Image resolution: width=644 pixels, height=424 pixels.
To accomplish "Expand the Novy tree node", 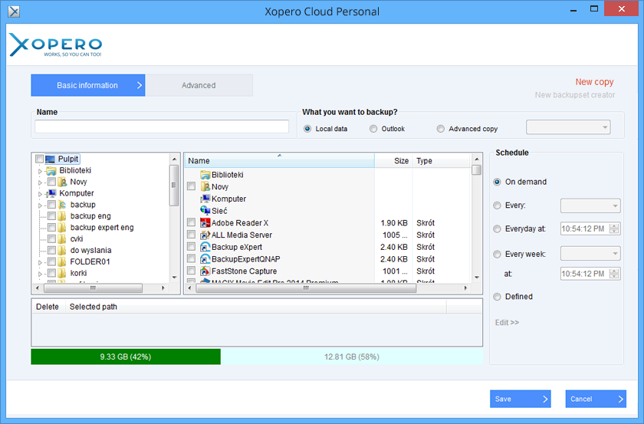I will (x=40, y=182).
